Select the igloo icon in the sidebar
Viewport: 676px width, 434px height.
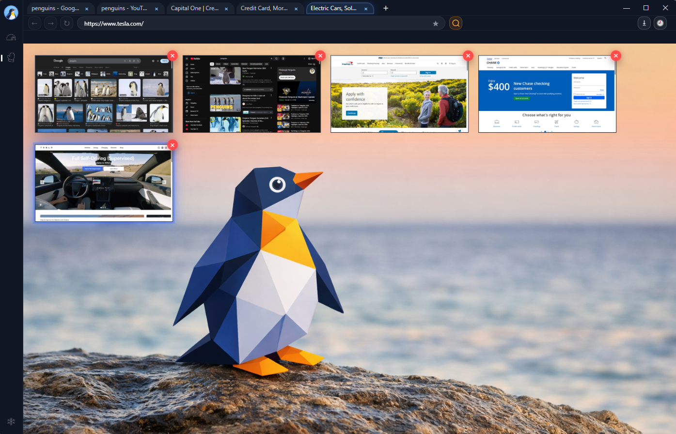11,37
